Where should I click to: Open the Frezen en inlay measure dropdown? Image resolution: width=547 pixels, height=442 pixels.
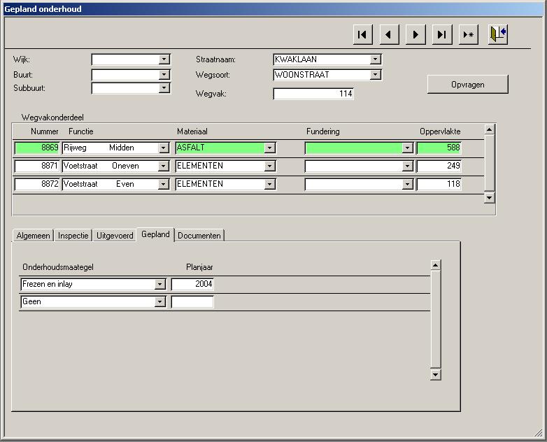point(159,285)
